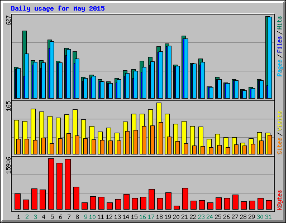The width and height of the screenshot is (286, 223).
Task: Select the red KBytes bar for day 5
Action: coord(51,184)
